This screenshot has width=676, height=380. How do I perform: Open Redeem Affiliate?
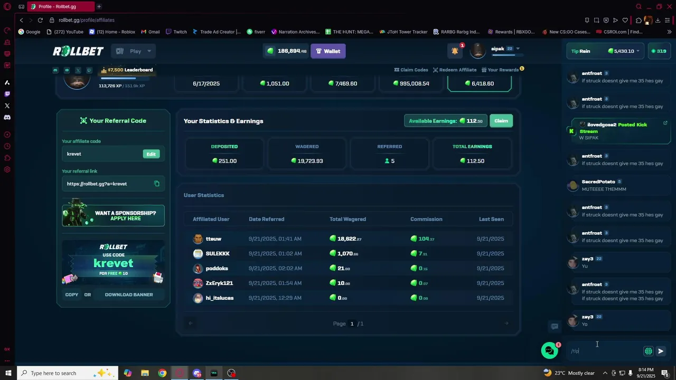(x=455, y=70)
